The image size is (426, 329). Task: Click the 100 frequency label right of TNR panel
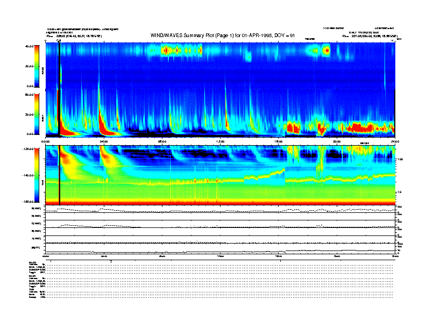click(400, 159)
